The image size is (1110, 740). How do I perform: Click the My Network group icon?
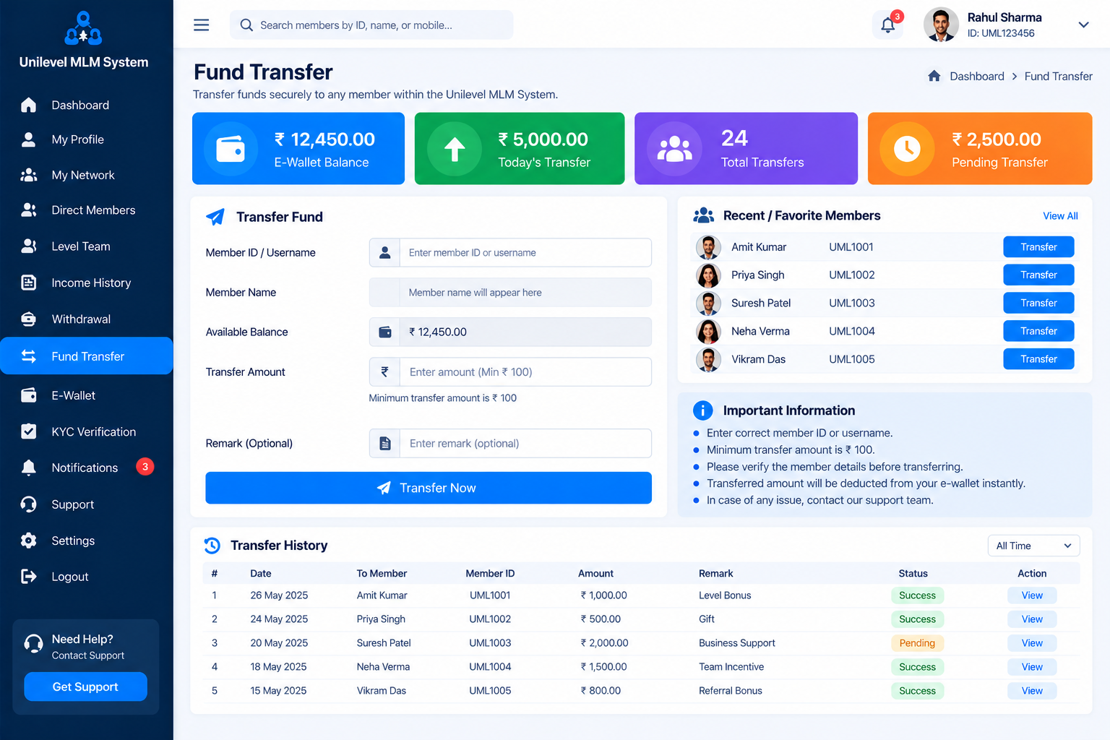tap(29, 175)
